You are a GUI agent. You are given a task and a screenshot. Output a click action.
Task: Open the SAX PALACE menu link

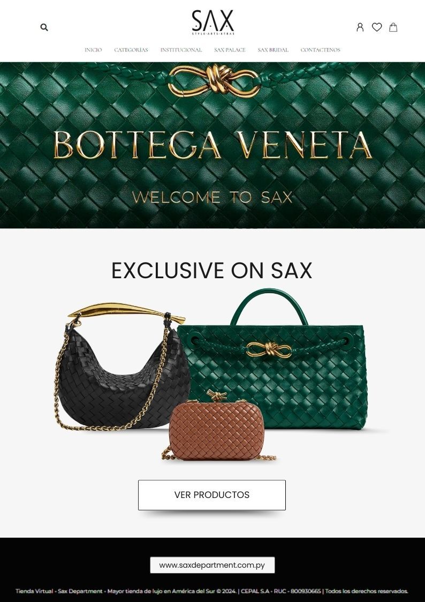tap(230, 50)
